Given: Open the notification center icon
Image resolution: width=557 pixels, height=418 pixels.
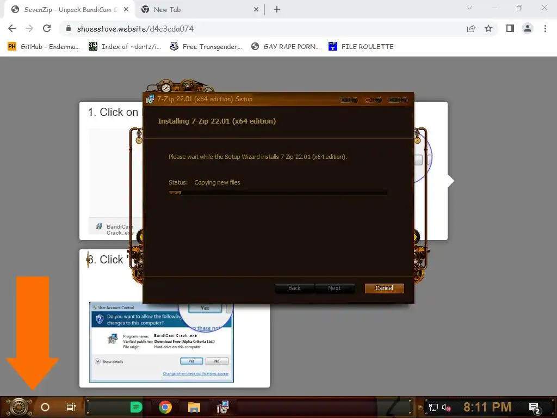Looking at the screenshot, I should [534, 408].
